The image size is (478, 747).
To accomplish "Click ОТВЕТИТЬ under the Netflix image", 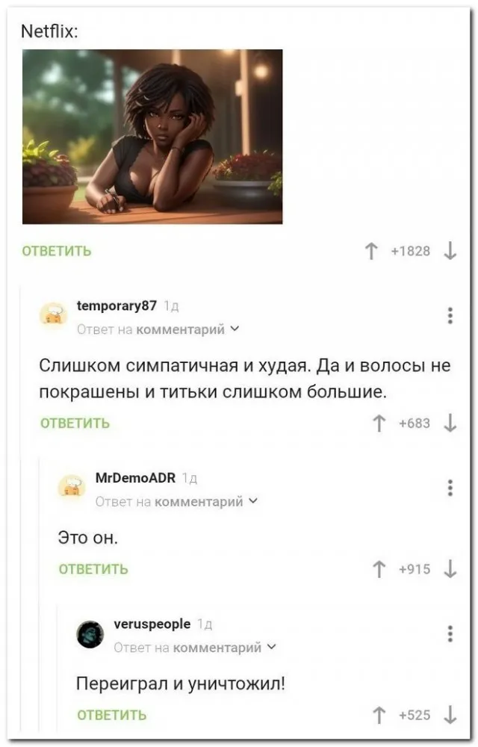I will [57, 251].
